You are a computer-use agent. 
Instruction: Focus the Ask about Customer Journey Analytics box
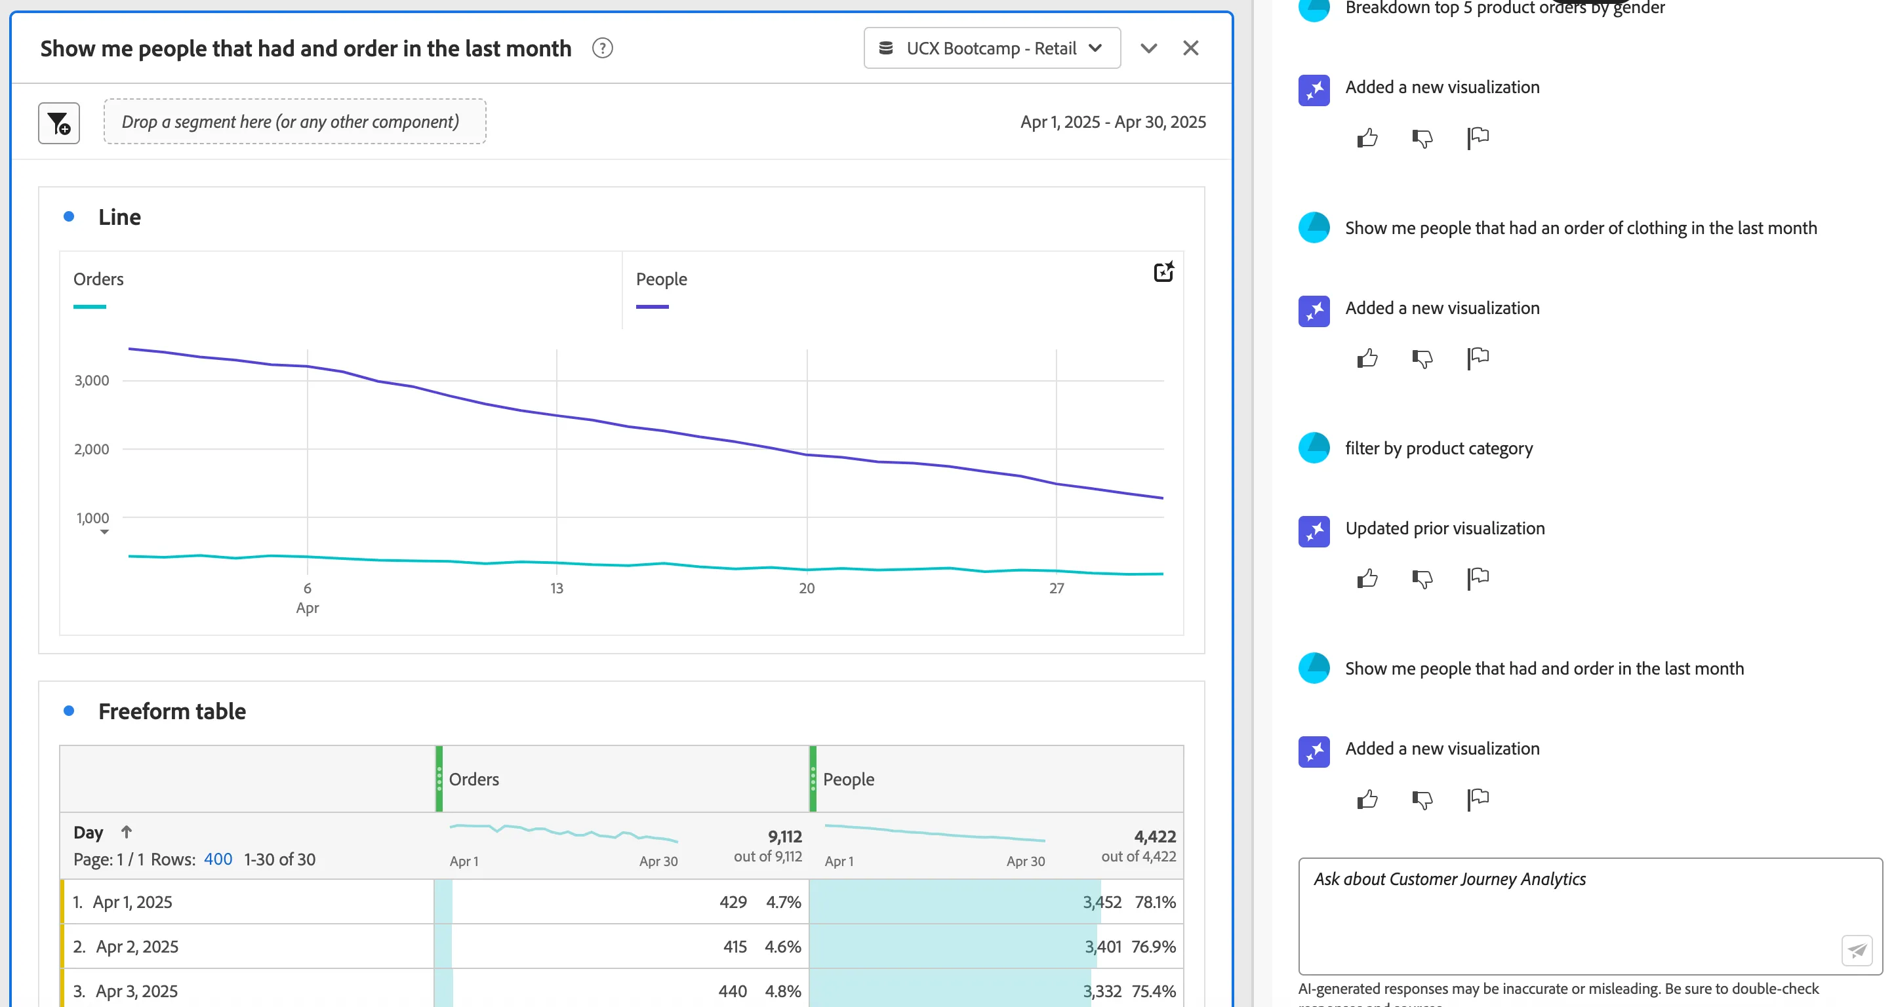[x=1590, y=916]
